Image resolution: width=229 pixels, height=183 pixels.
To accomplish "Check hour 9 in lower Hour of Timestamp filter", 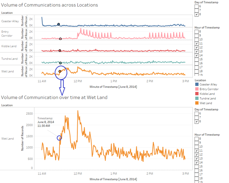I will click(x=196, y=142).
